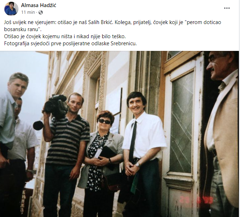Select the text line 'bosansku ranu'
The height and width of the screenshot is (217, 240).
click(23, 29)
